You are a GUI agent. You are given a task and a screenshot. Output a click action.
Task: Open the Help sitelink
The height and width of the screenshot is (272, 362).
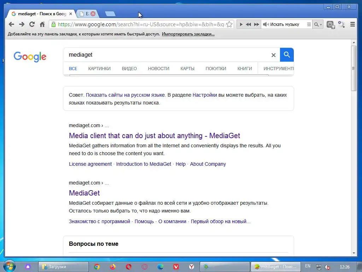[181, 164]
